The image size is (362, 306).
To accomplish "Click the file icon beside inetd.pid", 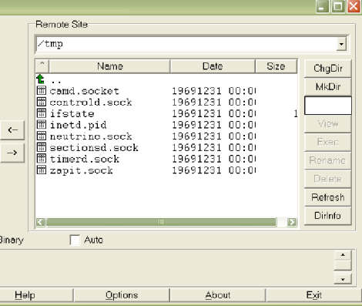I will point(42,124).
